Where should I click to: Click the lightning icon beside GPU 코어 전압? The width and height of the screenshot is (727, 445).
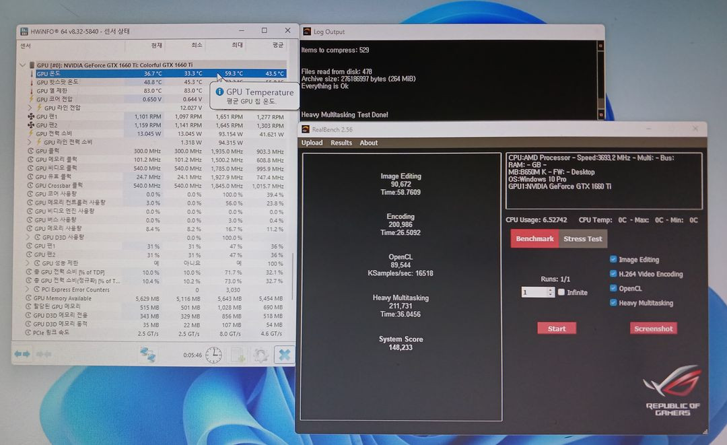(32, 99)
